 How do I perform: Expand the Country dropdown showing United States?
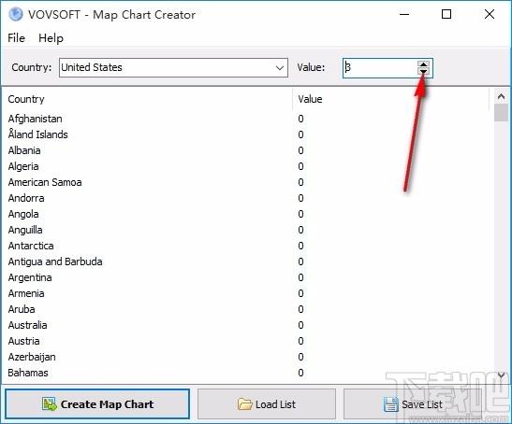click(x=279, y=68)
